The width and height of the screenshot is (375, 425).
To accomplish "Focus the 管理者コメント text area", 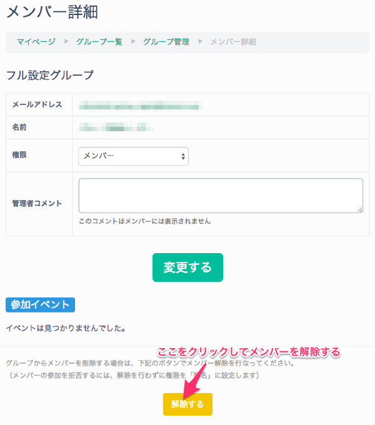I will point(220,196).
